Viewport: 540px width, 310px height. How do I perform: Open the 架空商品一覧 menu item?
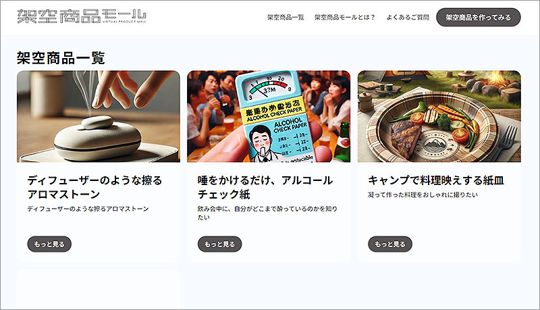(x=286, y=18)
